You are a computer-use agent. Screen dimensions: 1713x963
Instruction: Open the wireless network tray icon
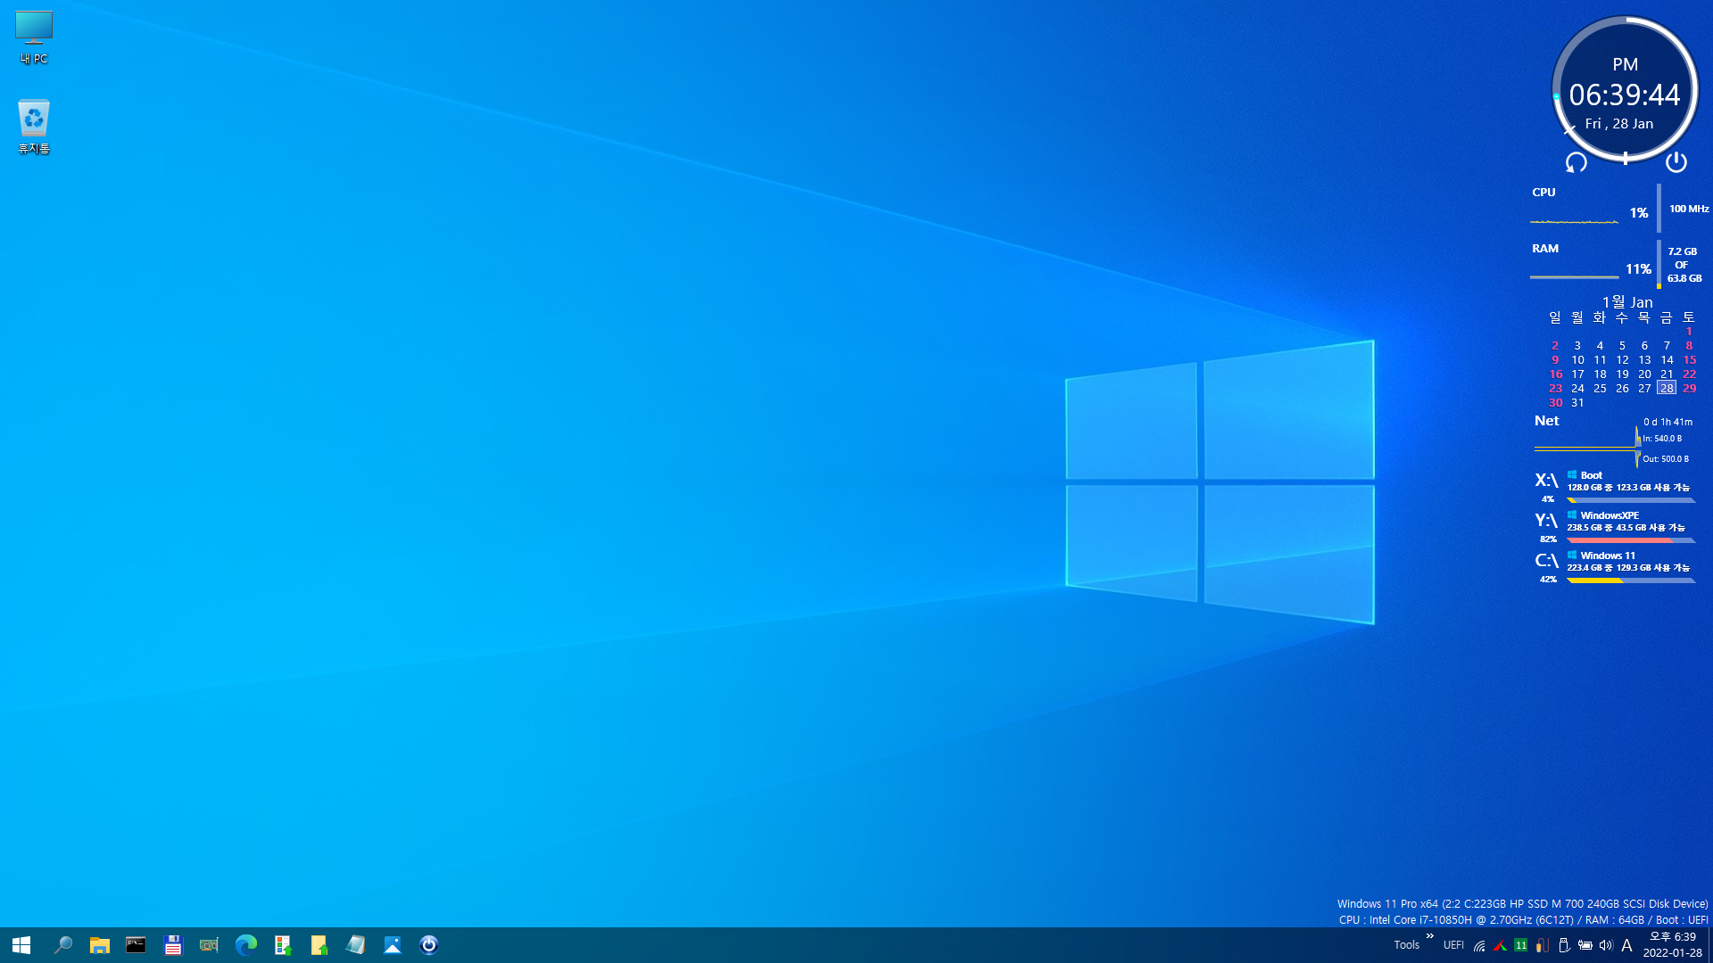click(1479, 946)
